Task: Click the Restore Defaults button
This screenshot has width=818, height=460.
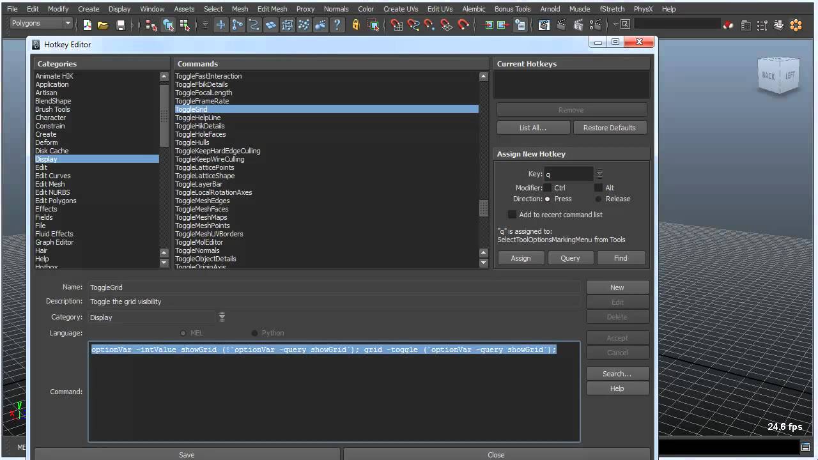Action: (x=609, y=128)
